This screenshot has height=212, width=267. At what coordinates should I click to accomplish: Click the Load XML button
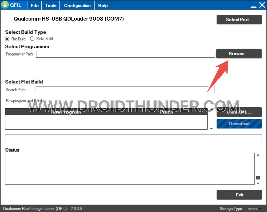239,112
